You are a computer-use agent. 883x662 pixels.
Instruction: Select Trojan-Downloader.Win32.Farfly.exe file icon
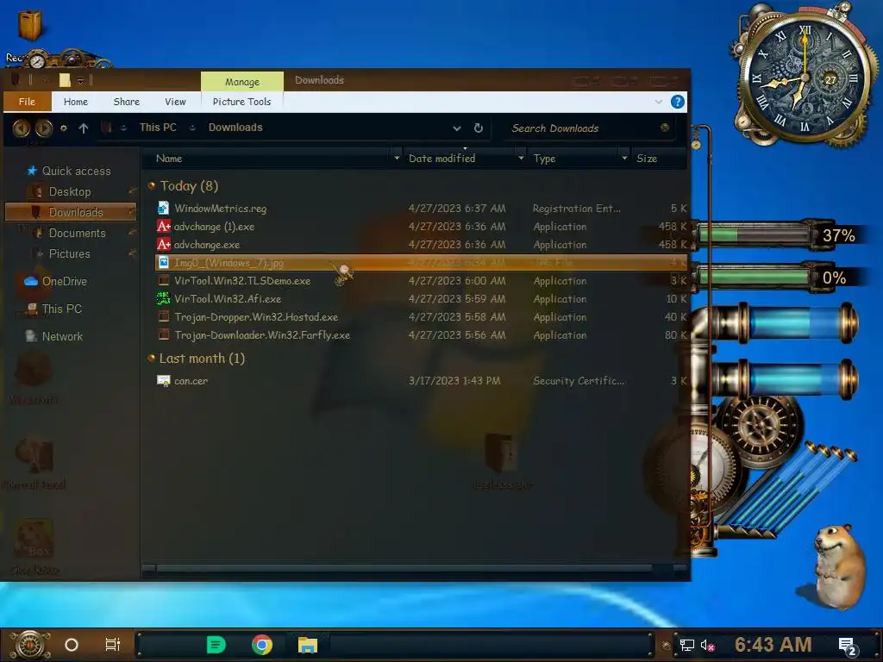163,335
